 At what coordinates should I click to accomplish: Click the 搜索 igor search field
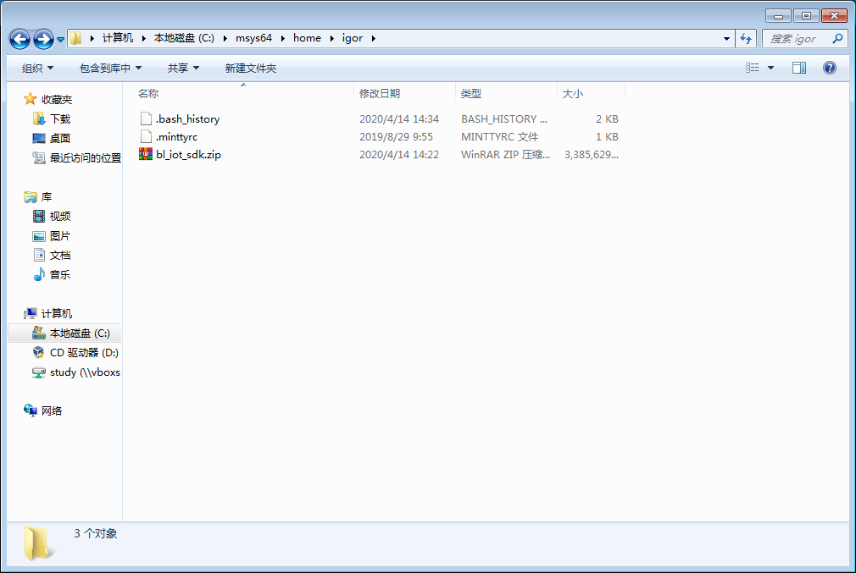click(797, 38)
